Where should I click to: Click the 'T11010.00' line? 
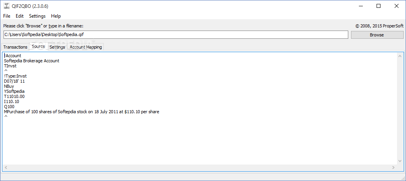pyautogui.click(x=15, y=96)
